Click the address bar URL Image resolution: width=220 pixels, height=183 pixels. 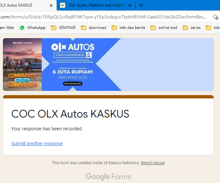[x=103, y=17]
